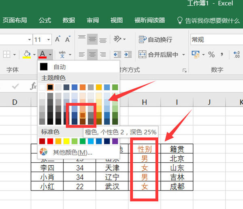Select the column H header
Image resolution: width=243 pixels, height=209 pixels.
144,102
